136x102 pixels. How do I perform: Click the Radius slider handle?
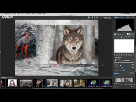120,65
